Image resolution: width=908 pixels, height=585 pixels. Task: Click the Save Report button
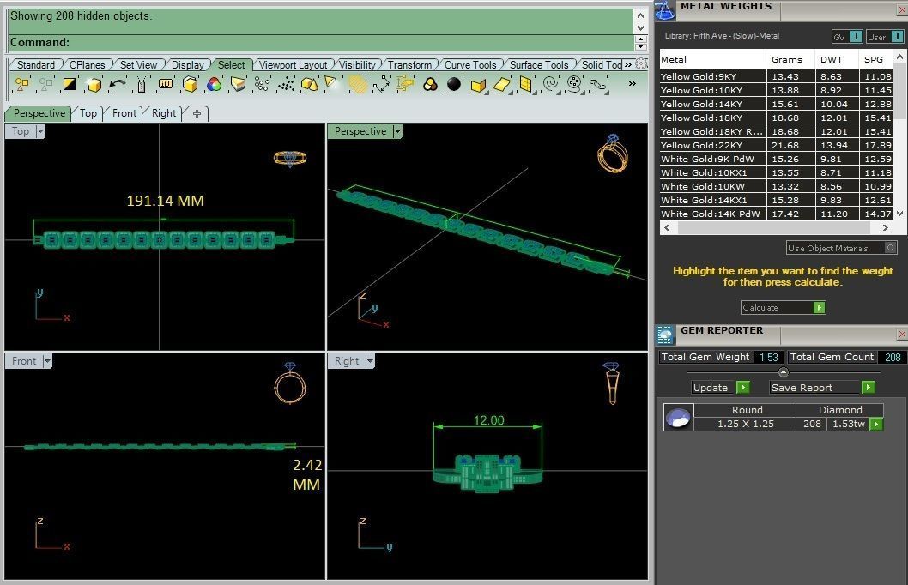point(821,387)
